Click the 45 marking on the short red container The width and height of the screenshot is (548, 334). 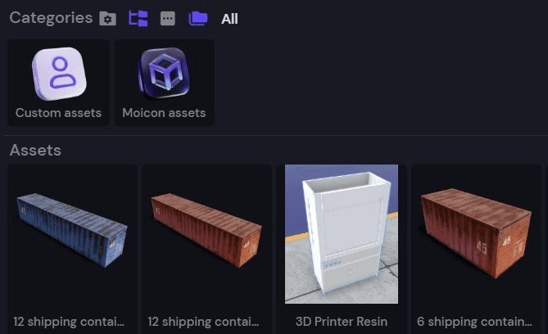click(482, 247)
